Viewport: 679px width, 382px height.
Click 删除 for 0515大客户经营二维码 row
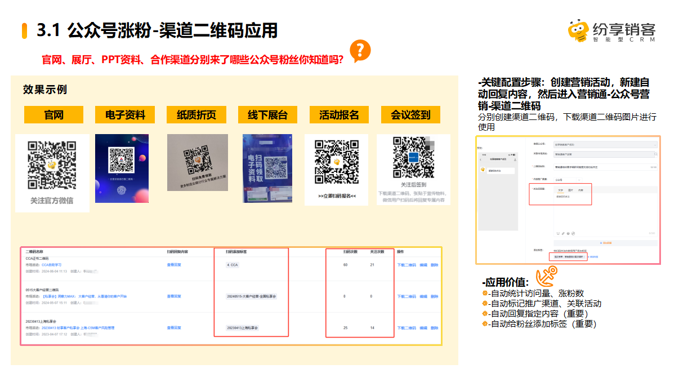(434, 296)
